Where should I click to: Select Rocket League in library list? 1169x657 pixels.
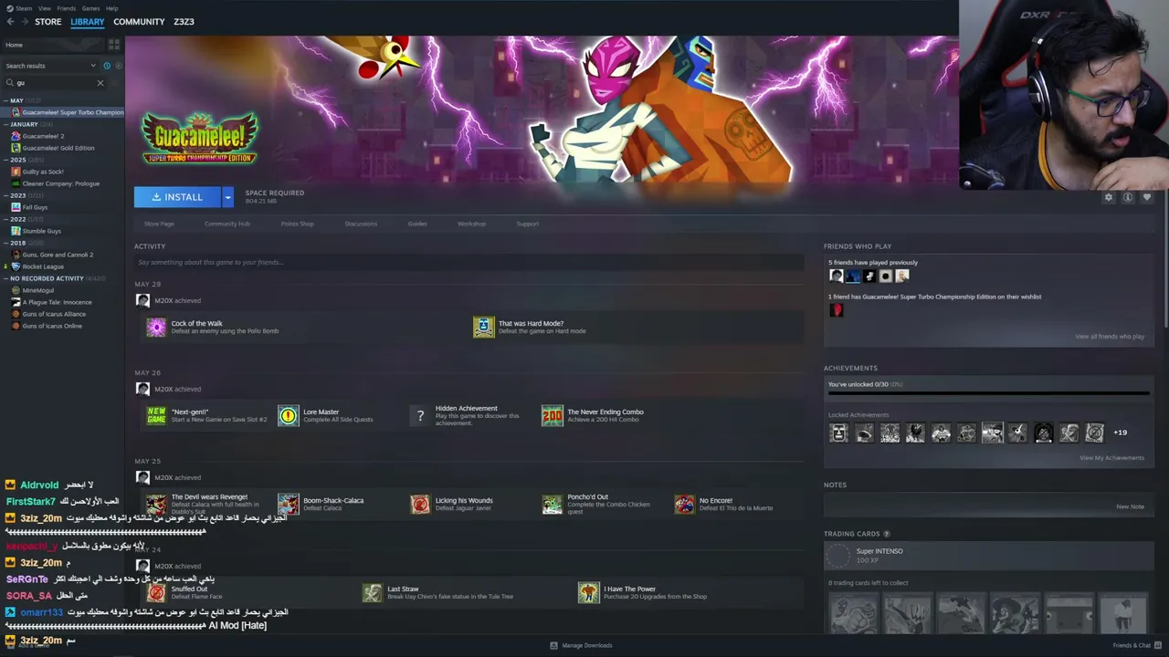point(43,266)
